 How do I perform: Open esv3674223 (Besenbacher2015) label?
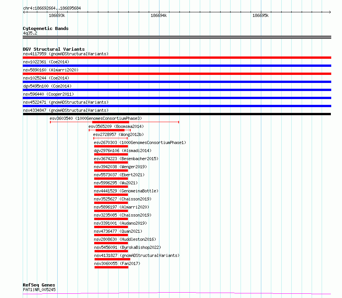pyautogui.click(x=126, y=159)
